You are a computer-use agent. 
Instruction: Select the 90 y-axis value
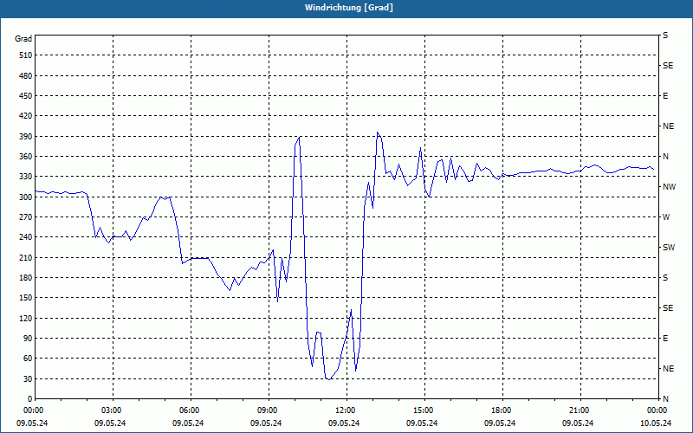tap(27, 339)
